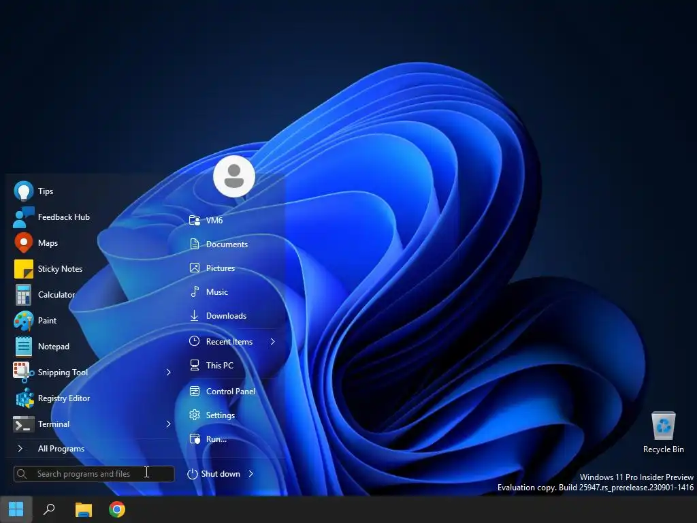The image size is (697, 523).
Task: Click the Windows Start button on taskbar
Action: tap(16, 509)
